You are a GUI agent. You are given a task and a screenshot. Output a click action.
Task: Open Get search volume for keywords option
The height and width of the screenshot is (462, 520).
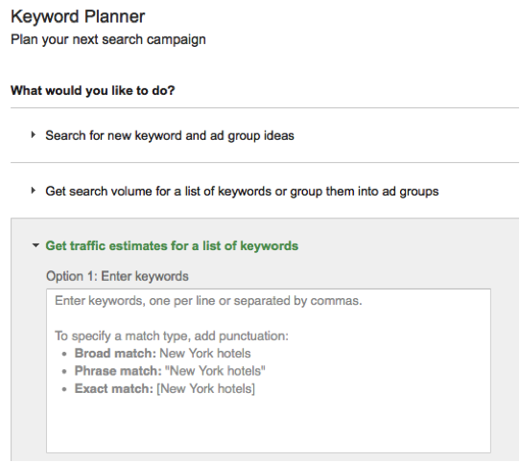[x=242, y=192]
